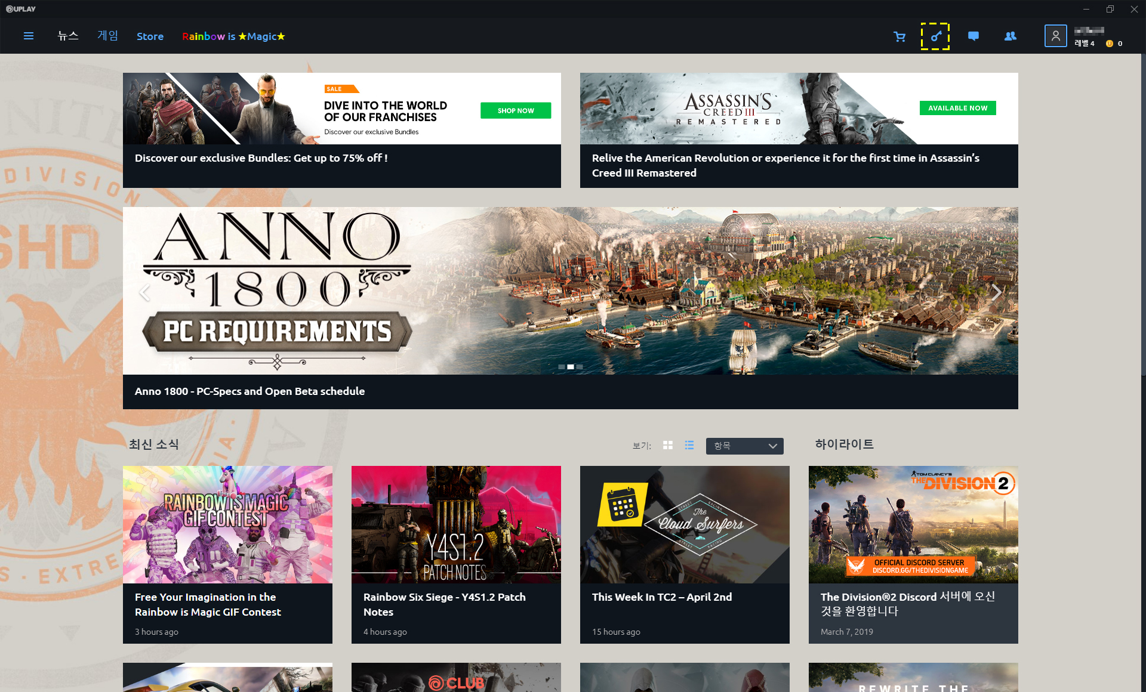Switch to grid view layout

(x=668, y=446)
